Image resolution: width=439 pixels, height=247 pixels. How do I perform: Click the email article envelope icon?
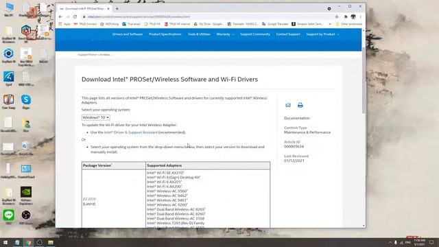point(288,105)
